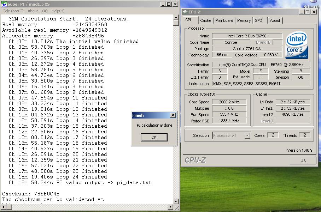Image resolution: width=321 pixels, height=212 pixels.
Task: Click the 'Checksum: 78EB0C4B' line
Action: (x=31, y=194)
